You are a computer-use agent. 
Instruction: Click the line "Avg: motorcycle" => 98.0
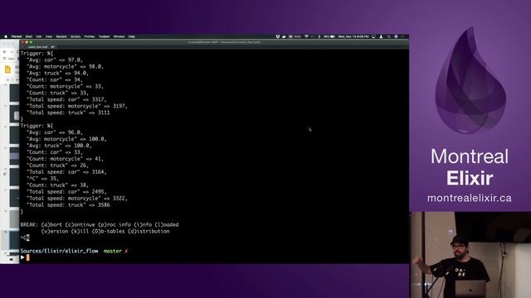(65, 66)
